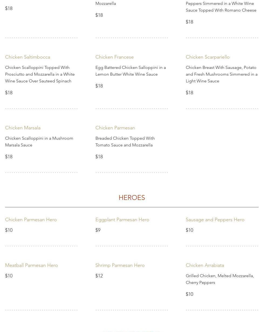This screenshot has width=264, height=332.
Task: Click the Grilled Chicken, Melted Mozzarella description
Action: pyautogui.click(x=220, y=279)
